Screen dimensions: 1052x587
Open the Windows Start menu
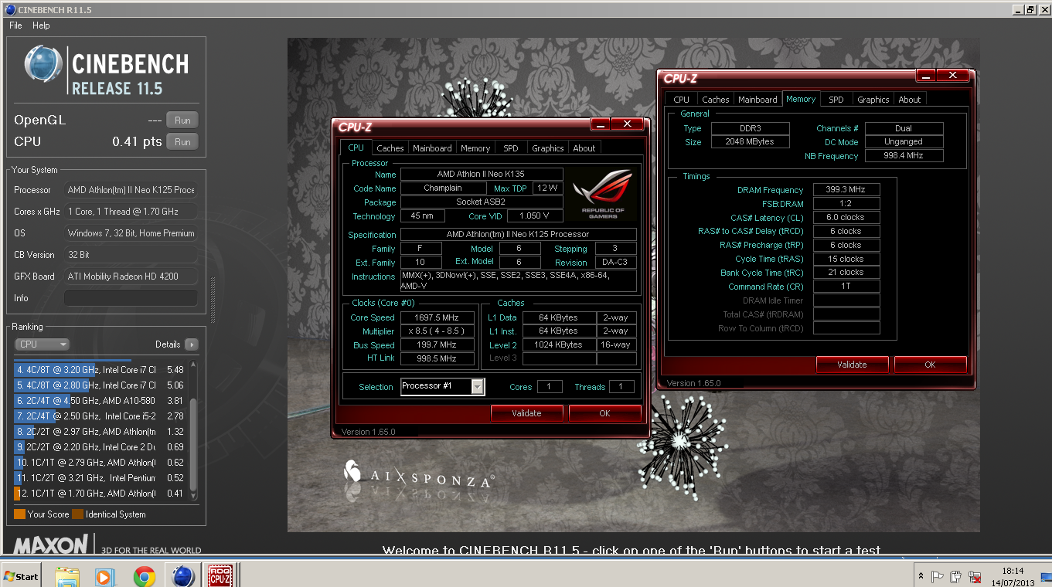coord(21,576)
